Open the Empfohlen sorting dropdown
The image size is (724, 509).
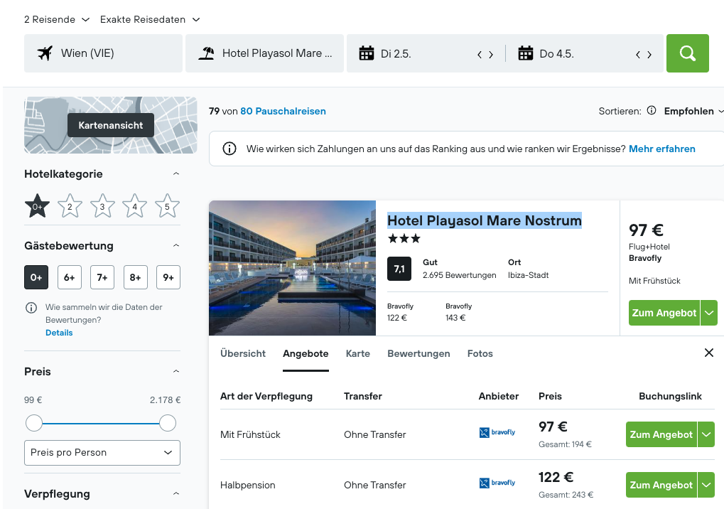pos(693,111)
